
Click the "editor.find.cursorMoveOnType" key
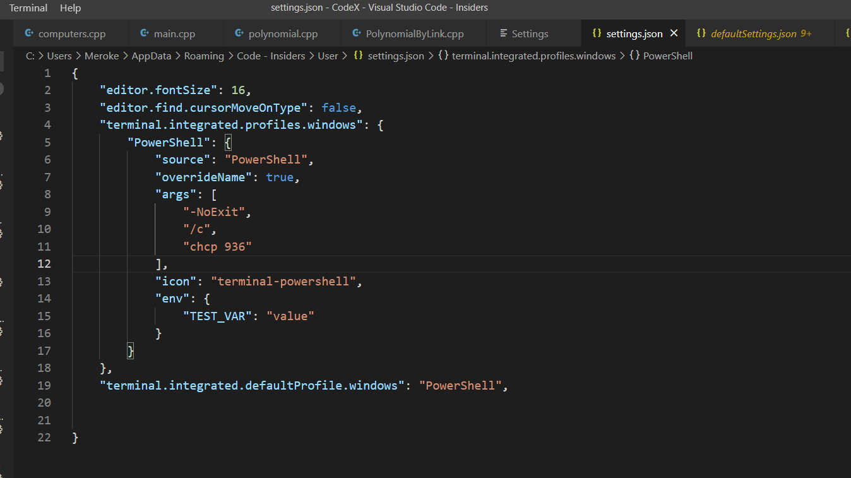click(203, 108)
